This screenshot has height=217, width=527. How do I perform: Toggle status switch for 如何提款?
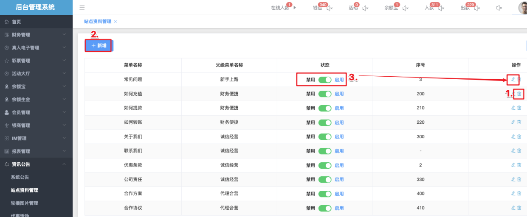point(325,108)
